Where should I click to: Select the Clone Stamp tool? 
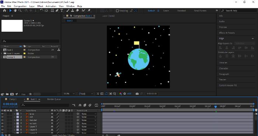click(x=72, y=11)
